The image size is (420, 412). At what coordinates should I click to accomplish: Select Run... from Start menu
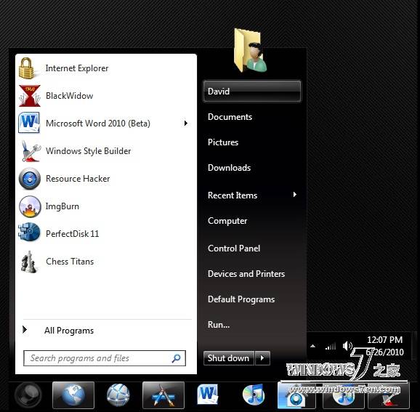[x=219, y=325]
